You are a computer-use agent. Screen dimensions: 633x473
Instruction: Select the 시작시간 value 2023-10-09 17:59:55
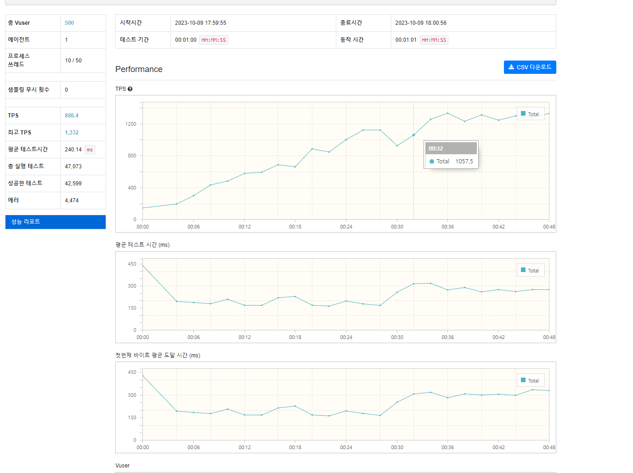[x=201, y=23]
